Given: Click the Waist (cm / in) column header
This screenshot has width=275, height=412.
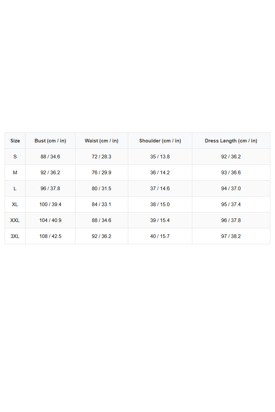Looking at the screenshot, I should coord(101,141).
